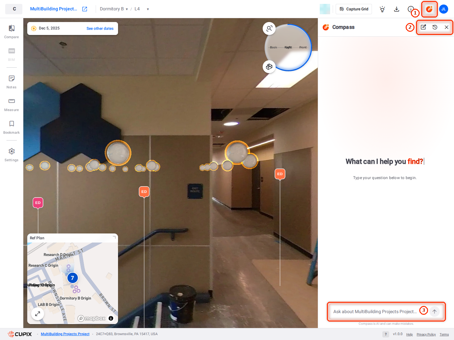
Task: Open MultiBuilding Projects Project footer link
Action: click(65, 334)
